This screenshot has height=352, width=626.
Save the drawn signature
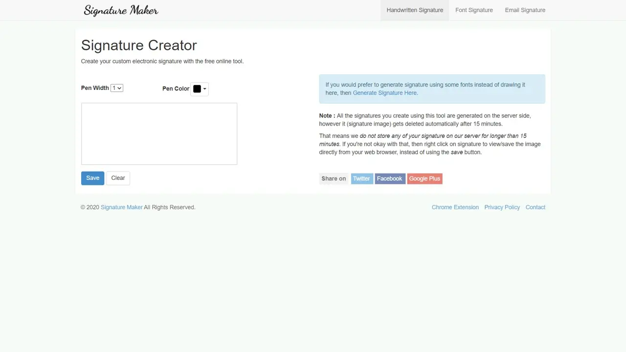(92, 178)
